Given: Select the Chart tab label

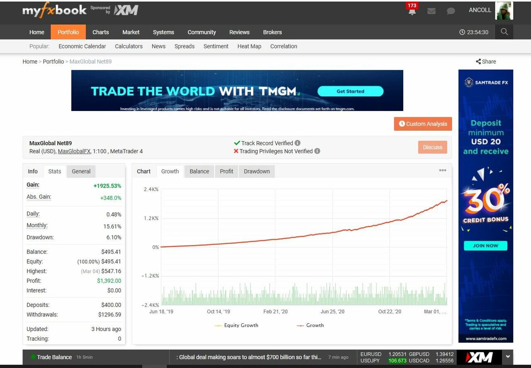Looking at the screenshot, I should coord(144,171).
